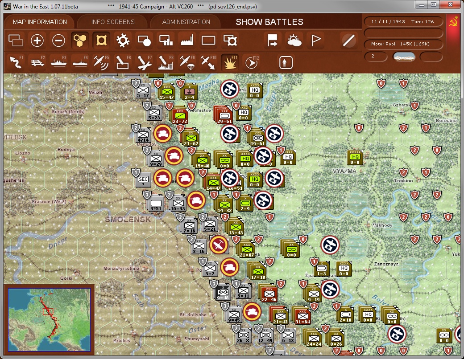This screenshot has width=464, height=359.
Task: Toggle the square-and-circle unit display icon
Action: pos(144,41)
